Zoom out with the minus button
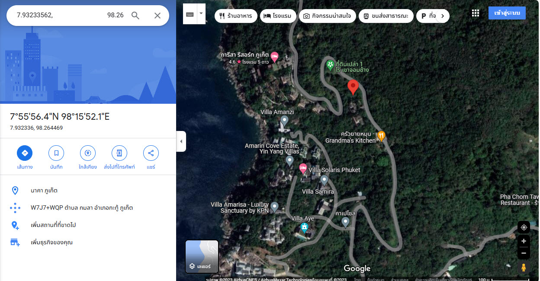The width and height of the screenshot is (540, 281). pos(524,253)
